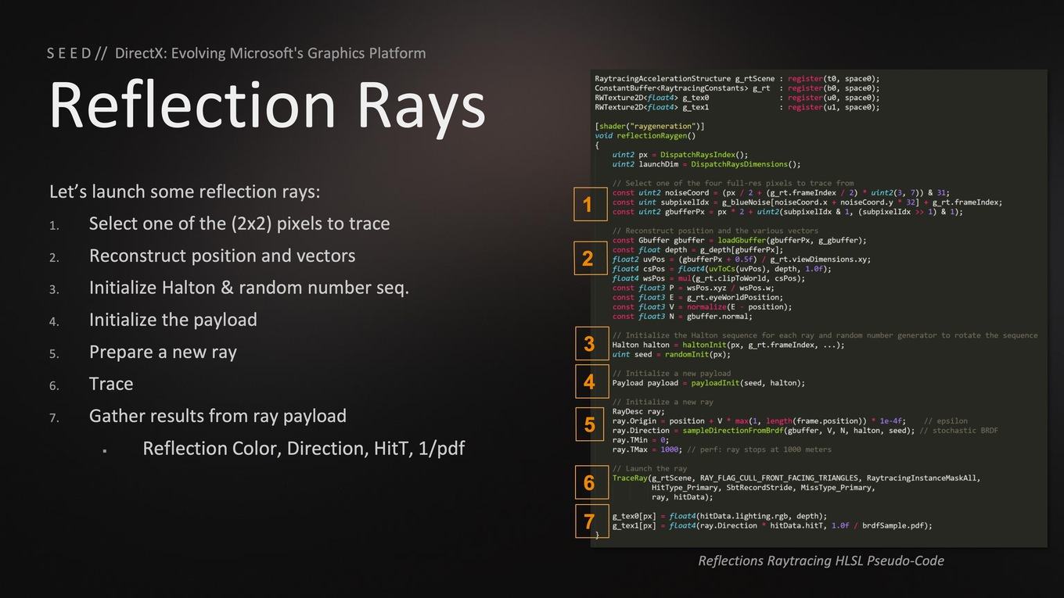Click comment "// Initialize a new ray"
This screenshot has height=598, width=1064.
coord(663,402)
